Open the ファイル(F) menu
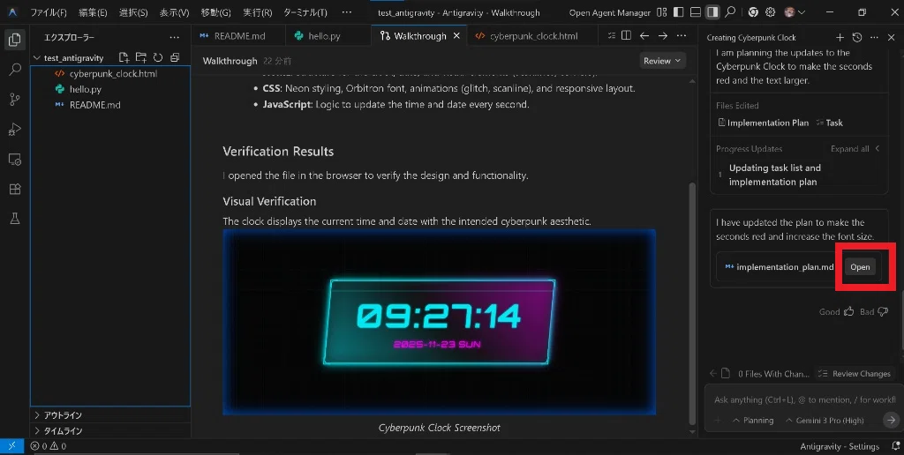The width and height of the screenshot is (904, 455). pos(49,12)
